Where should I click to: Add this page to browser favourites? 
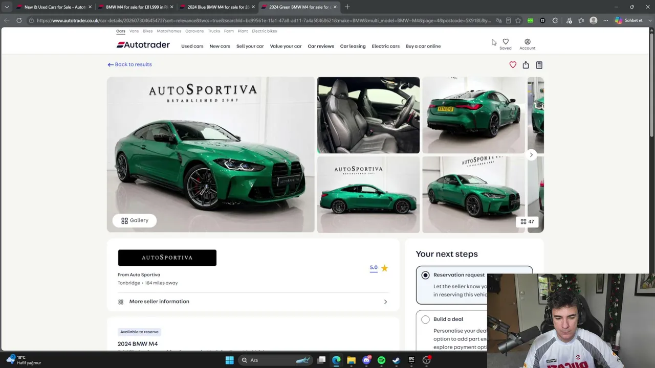[x=518, y=20]
